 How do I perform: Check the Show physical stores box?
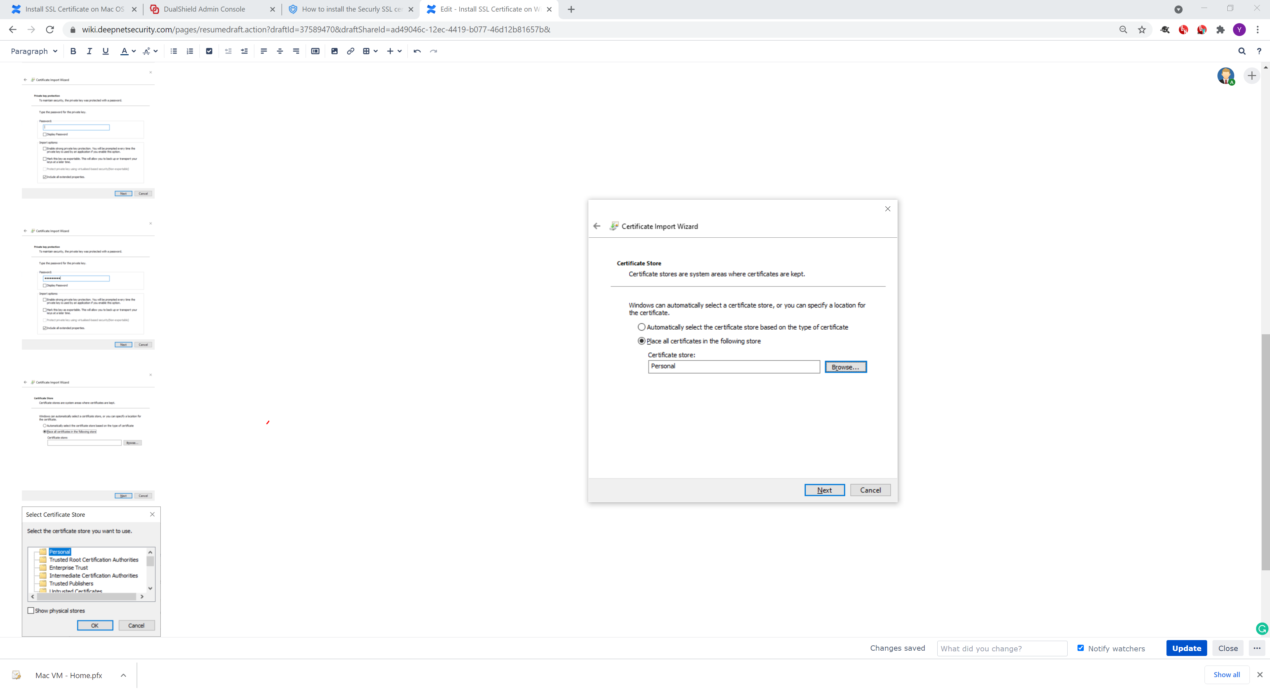[x=31, y=610]
